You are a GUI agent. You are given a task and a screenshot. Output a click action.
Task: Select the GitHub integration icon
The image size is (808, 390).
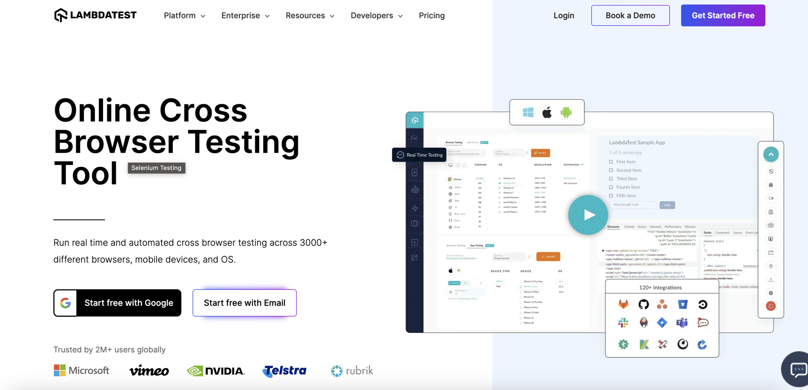point(643,304)
